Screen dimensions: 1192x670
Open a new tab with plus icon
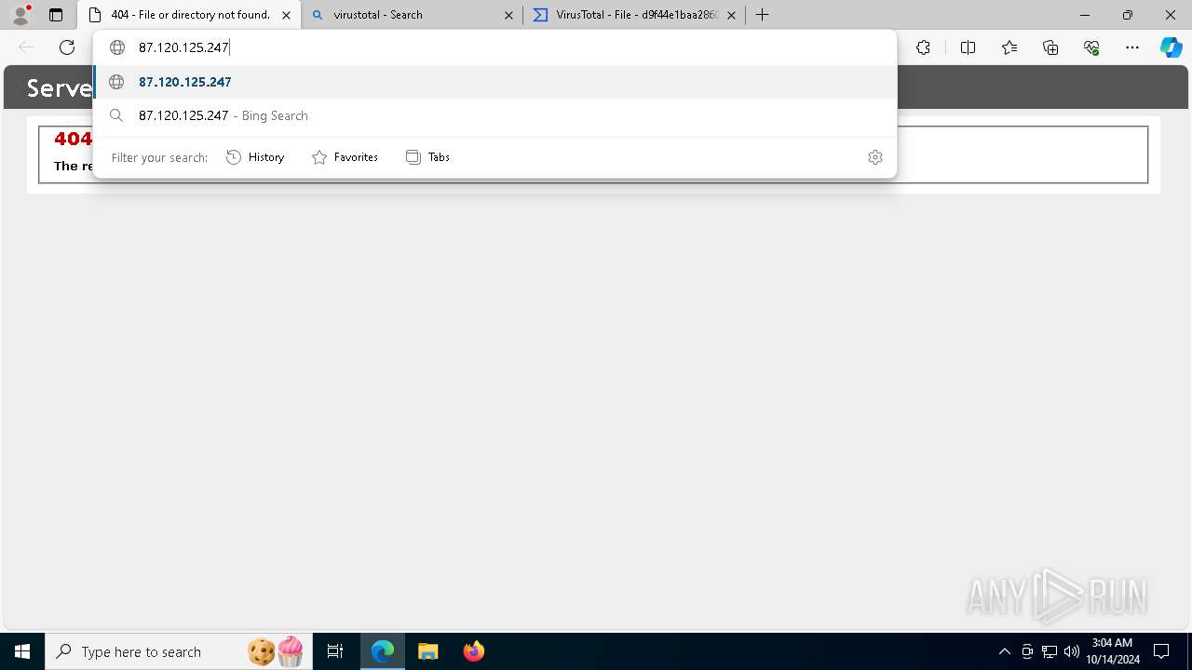pyautogui.click(x=763, y=15)
